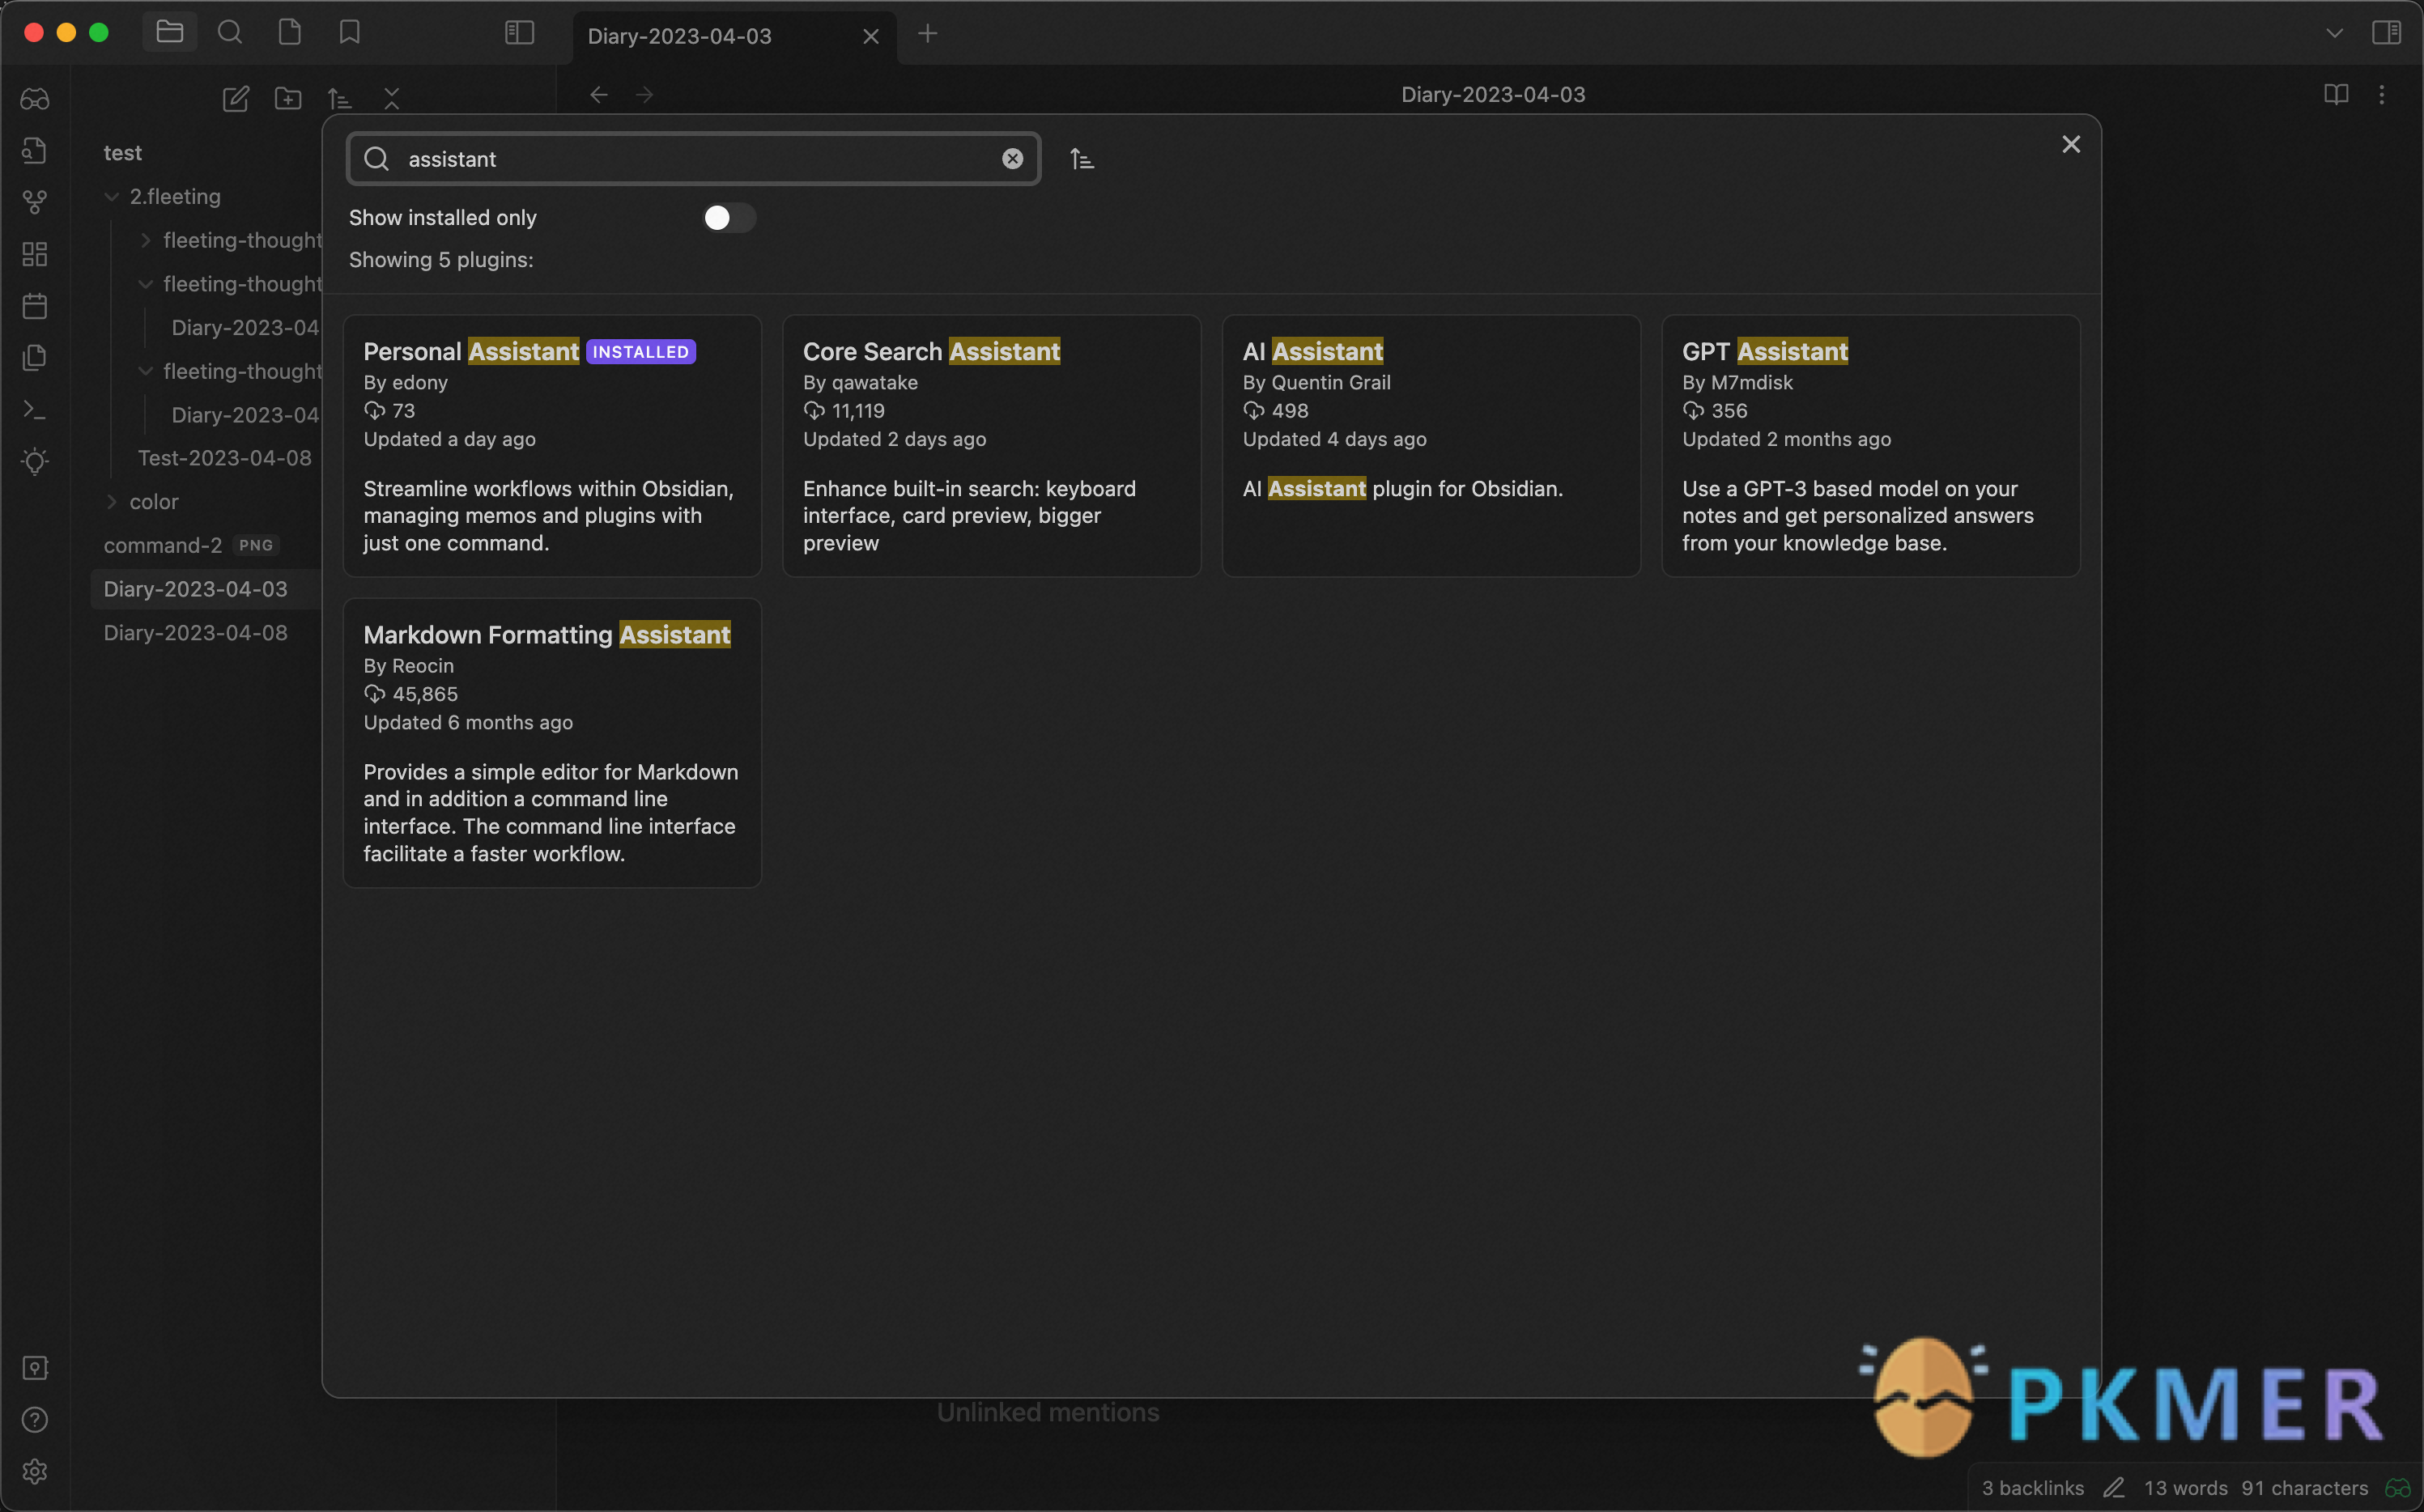Add a new tab with plus icon
The image size is (2424, 1512).
[927, 34]
